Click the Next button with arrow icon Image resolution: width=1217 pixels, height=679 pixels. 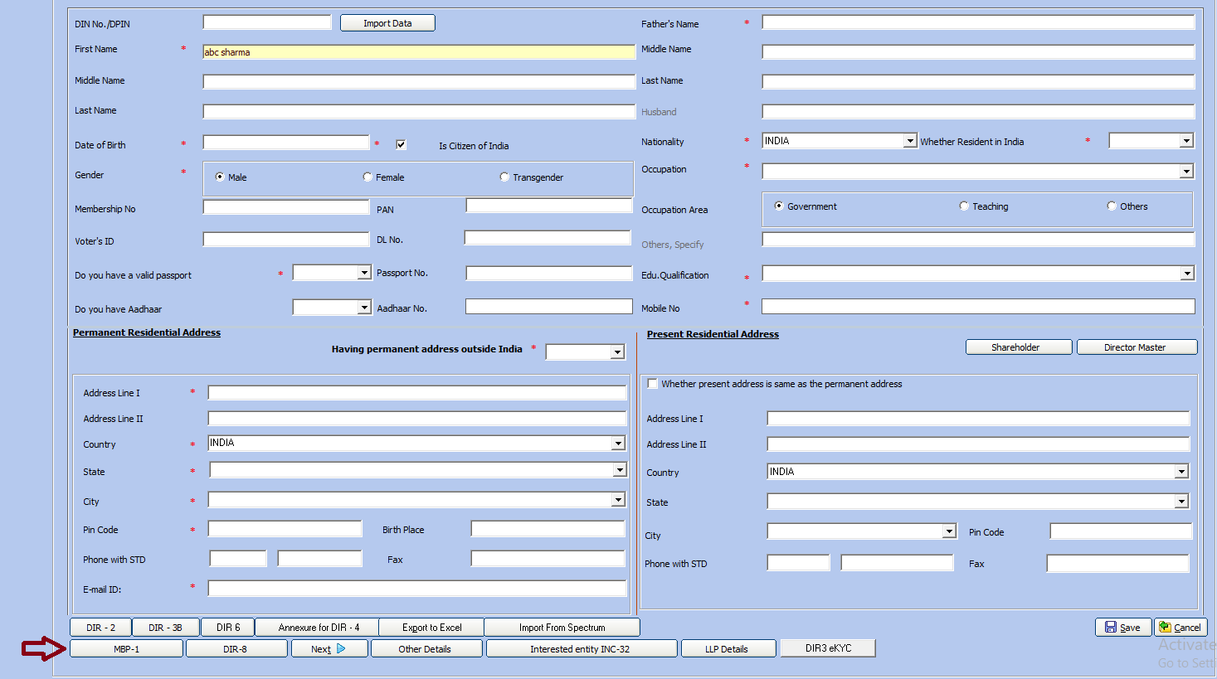coord(329,649)
